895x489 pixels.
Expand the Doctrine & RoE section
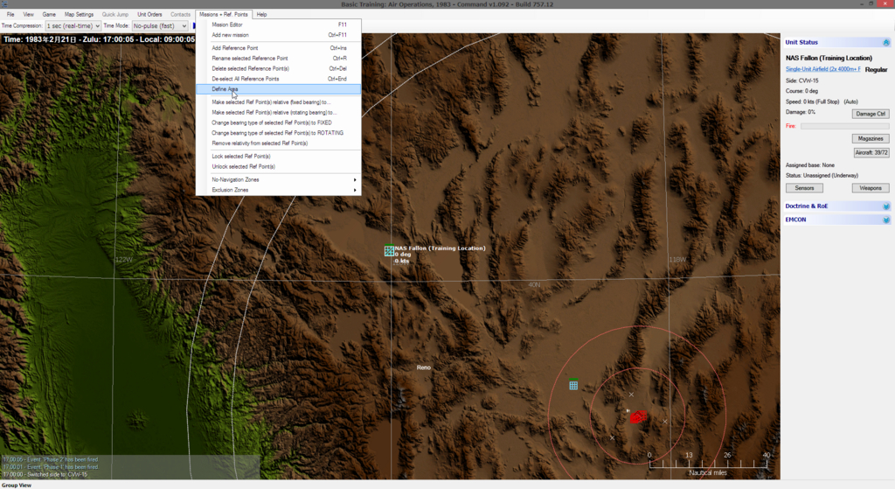(886, 206)
